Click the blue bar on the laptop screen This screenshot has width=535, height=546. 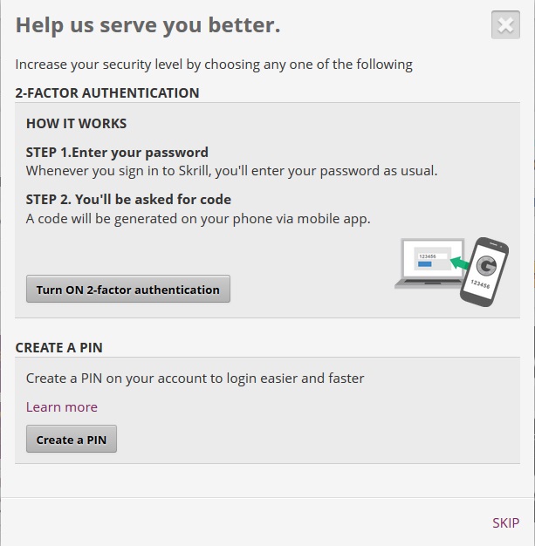click(x=426, y=263)
